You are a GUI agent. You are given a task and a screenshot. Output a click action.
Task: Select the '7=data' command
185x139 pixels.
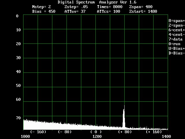point(175,39)
